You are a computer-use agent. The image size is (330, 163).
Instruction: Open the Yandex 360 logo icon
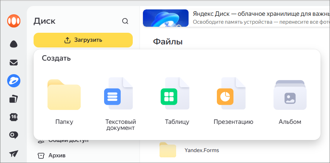14,21
